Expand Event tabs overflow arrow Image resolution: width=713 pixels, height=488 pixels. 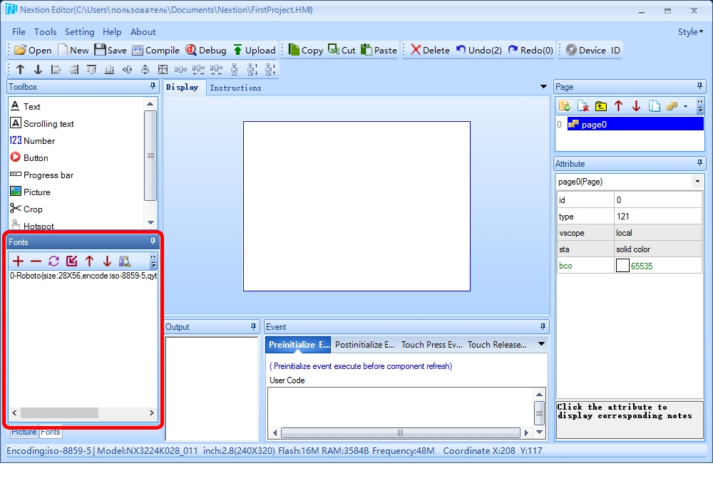[541, 344]
